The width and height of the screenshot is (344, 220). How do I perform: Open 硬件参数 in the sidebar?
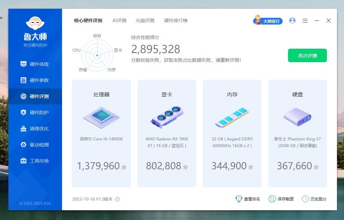pos(35,80)
